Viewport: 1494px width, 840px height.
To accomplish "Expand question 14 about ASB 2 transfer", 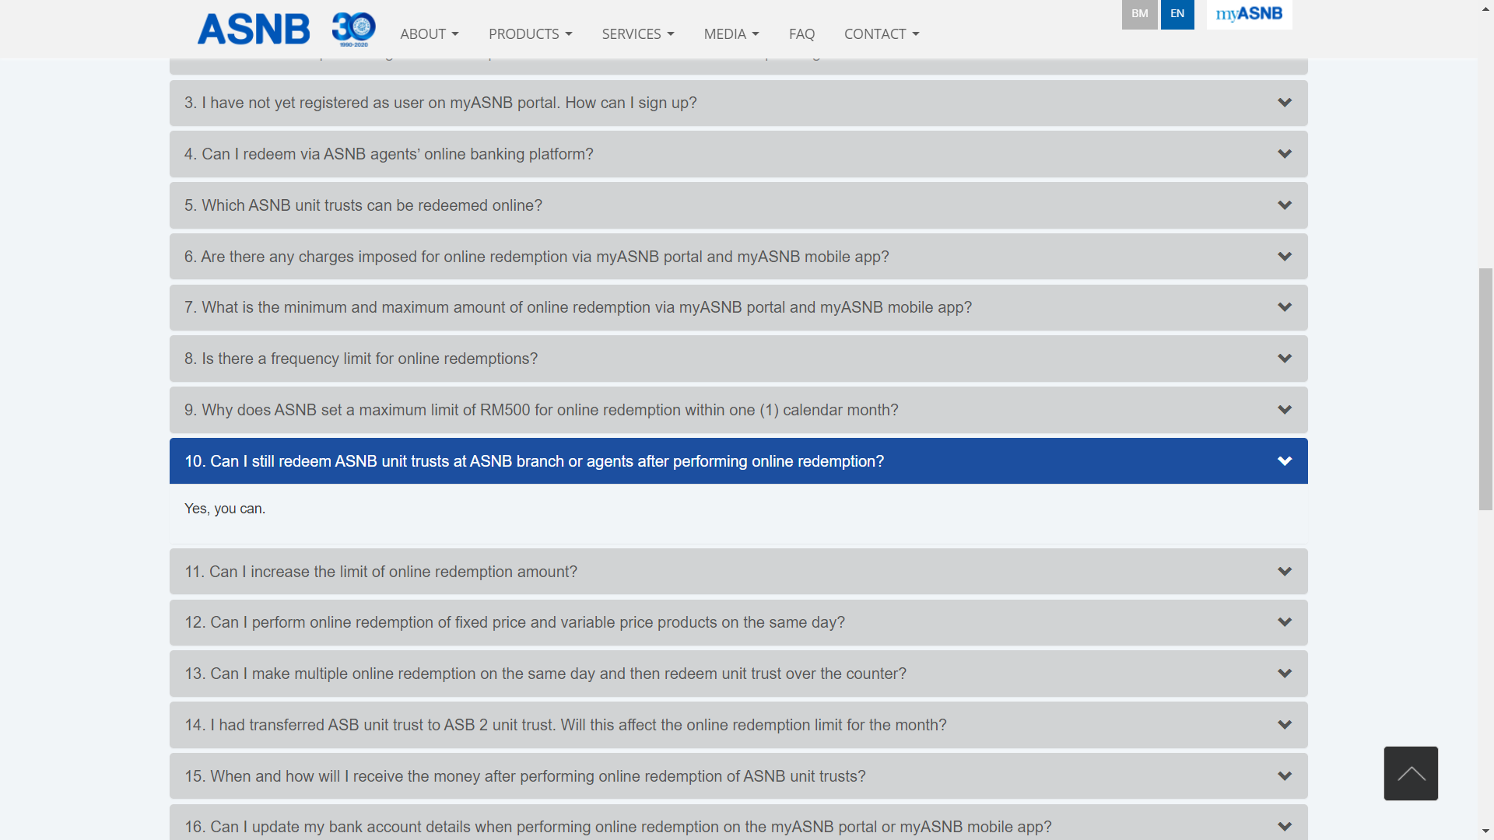I will coord(738,725).
